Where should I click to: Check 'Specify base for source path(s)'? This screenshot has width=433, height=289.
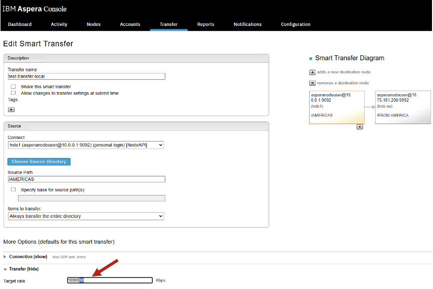pyautogui.click(x=13, y=189)
